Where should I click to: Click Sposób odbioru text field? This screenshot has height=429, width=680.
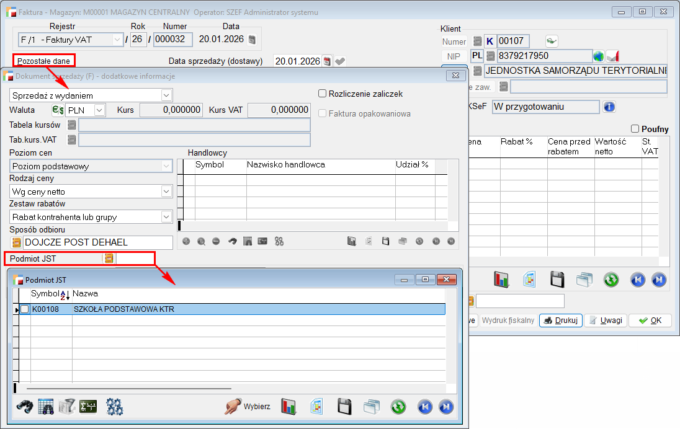tap(97, 242)
